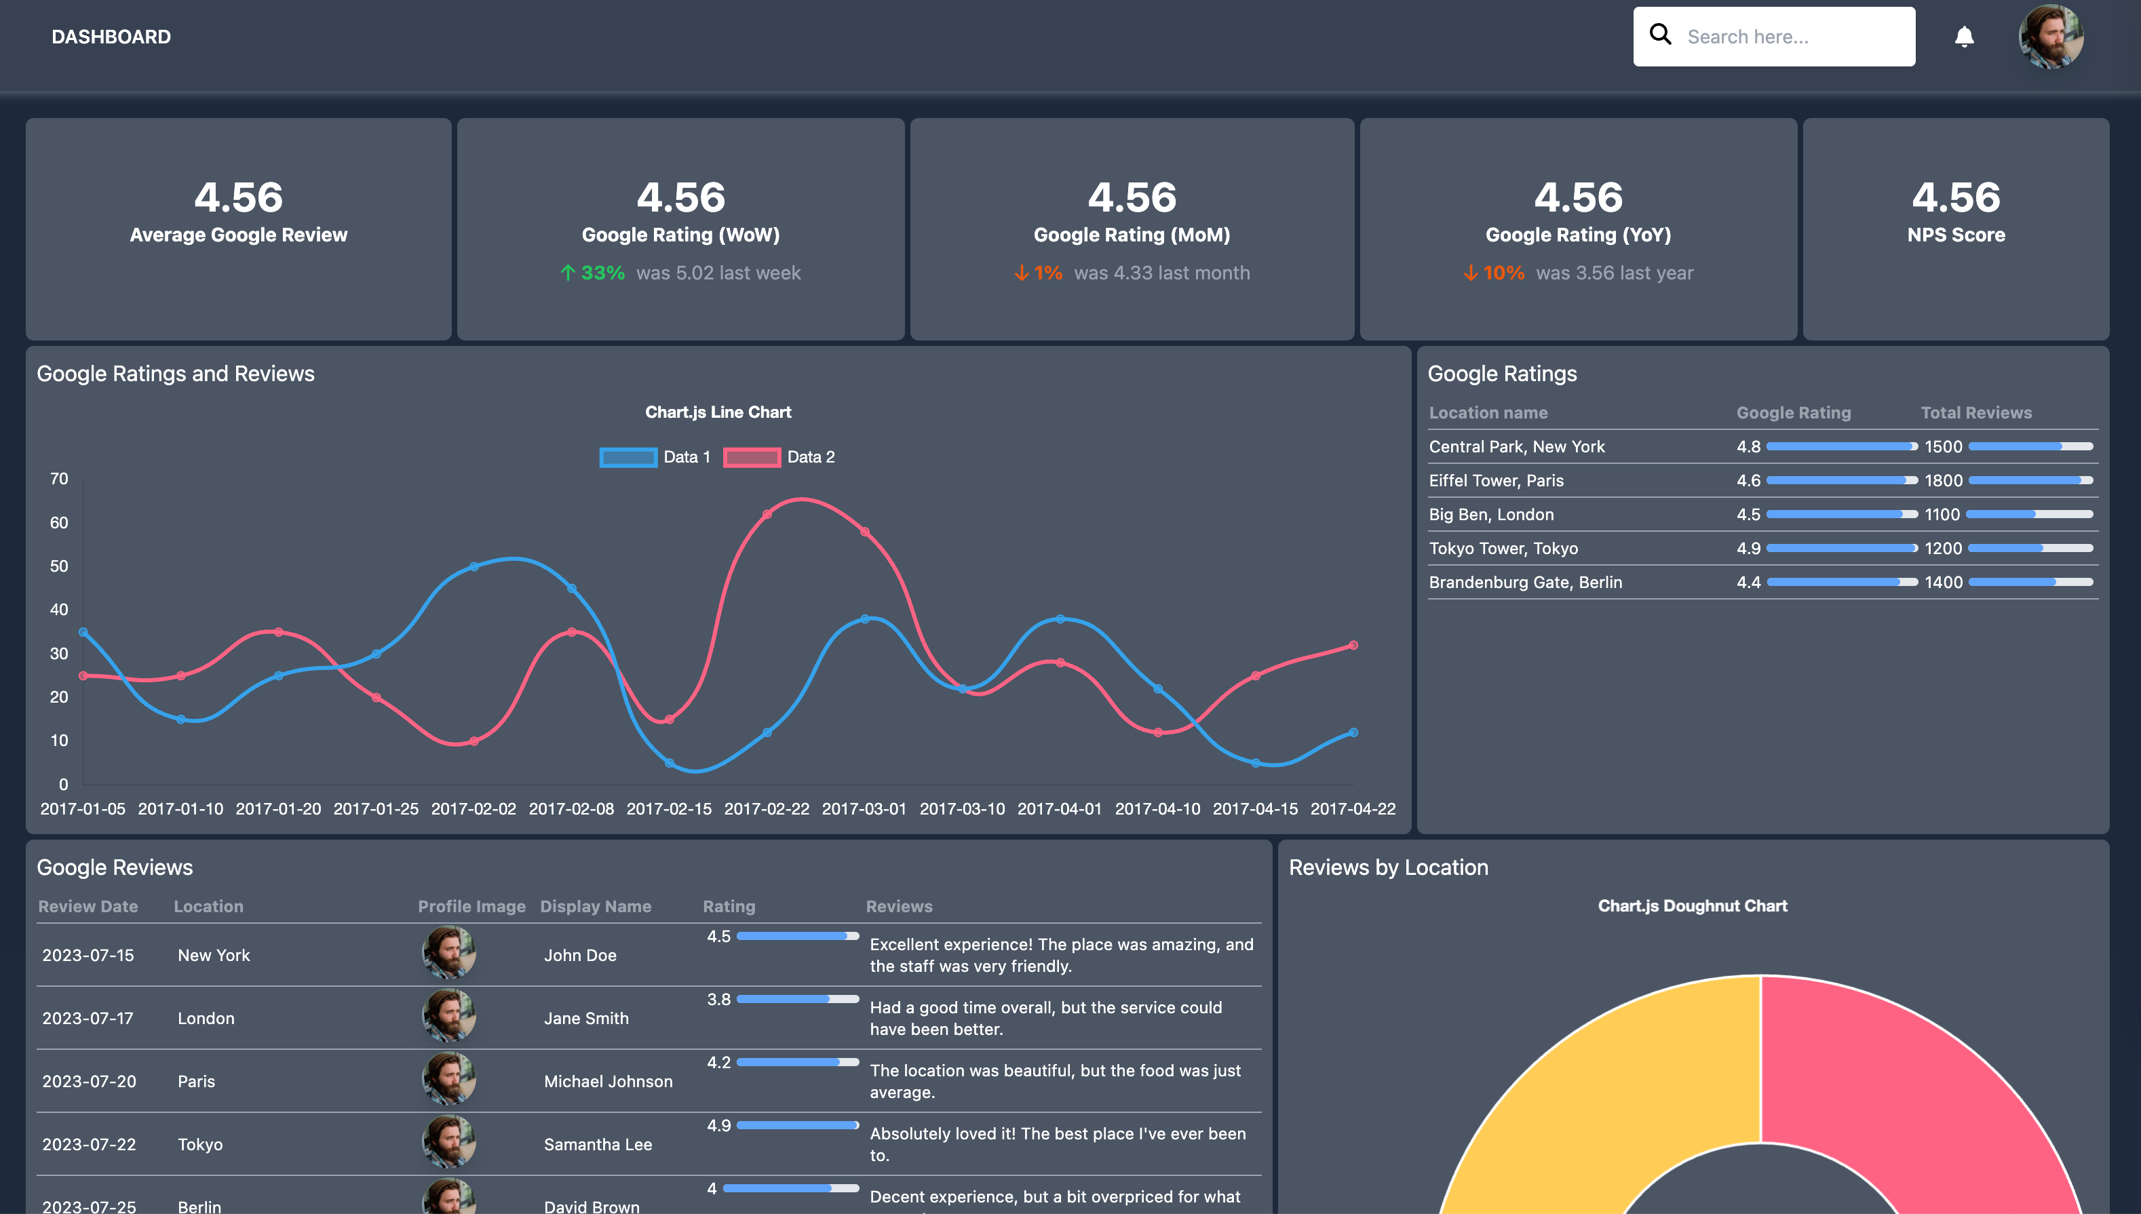Select the Big Ben, London row
The height and width of the screenshot is (1214, 2141).
coord(1762,515)
